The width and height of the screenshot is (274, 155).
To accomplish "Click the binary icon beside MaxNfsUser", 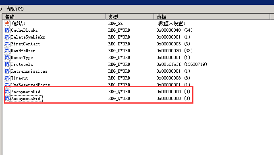I will point(7,51).
